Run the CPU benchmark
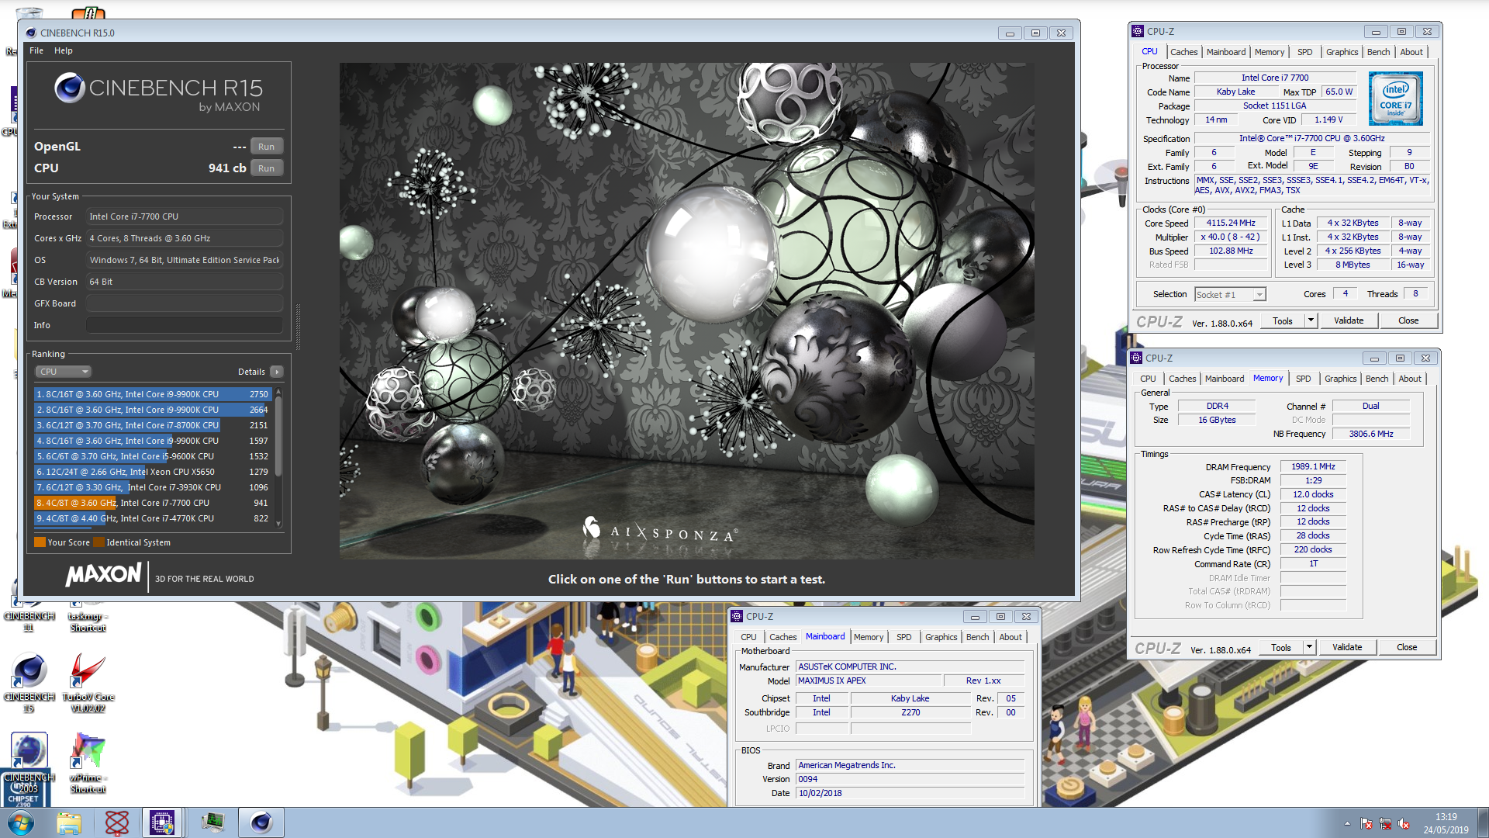Image resolution: width=1489 pixels, height=838 pixels. (267, 168)
